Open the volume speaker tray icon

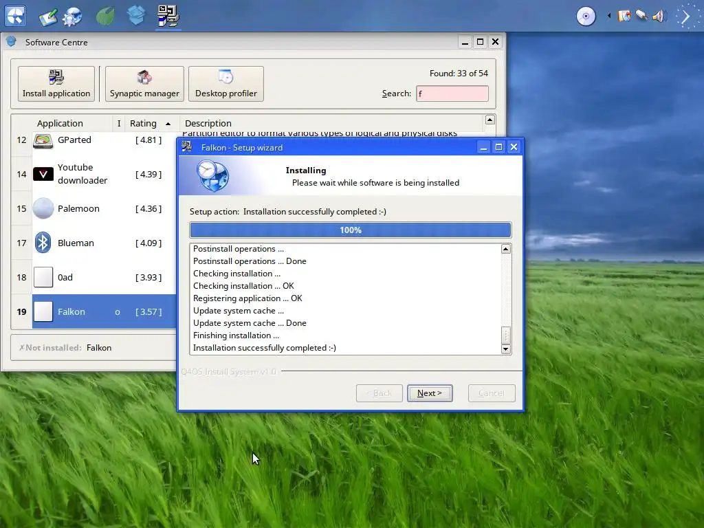658,16
